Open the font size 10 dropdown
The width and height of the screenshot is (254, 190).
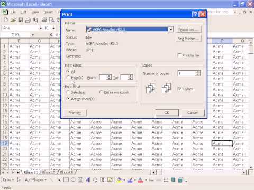(53, 28)
